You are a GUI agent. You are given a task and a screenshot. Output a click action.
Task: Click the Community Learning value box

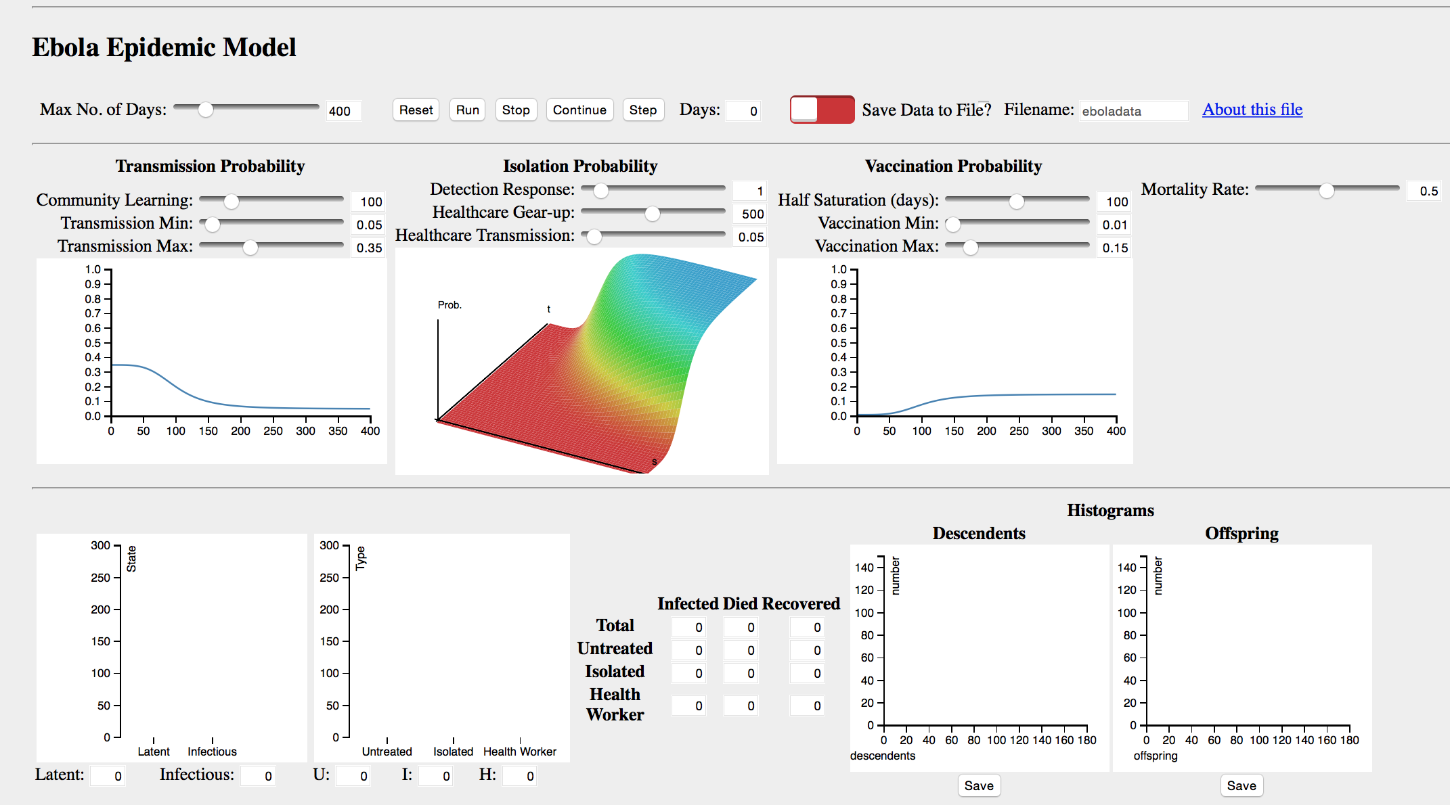tap(368, 202)
